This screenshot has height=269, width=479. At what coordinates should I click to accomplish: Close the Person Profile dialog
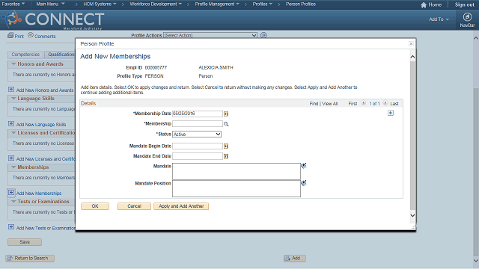411,43
